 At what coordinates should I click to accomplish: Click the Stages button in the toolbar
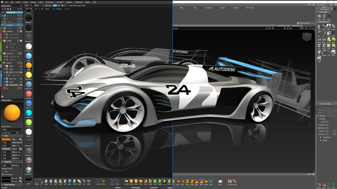pyautogui.click(x=49, y=5)
